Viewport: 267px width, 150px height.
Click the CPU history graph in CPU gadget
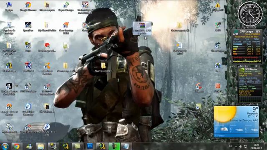pos(247,60)
